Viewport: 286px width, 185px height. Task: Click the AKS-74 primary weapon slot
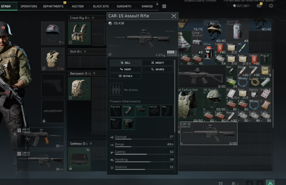click(x=41, y=138)
